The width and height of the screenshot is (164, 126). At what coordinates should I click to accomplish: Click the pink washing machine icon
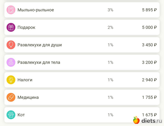(11, 10)
